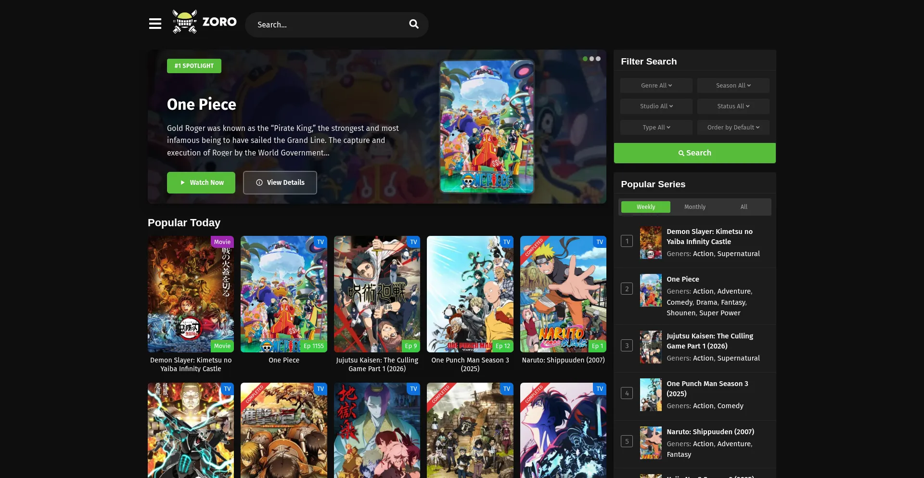The width and height of the screenshot is (924, 478).
Task: Click Demon Slayer caption under Popular Today poster
Action: click(x=191, y=364)
